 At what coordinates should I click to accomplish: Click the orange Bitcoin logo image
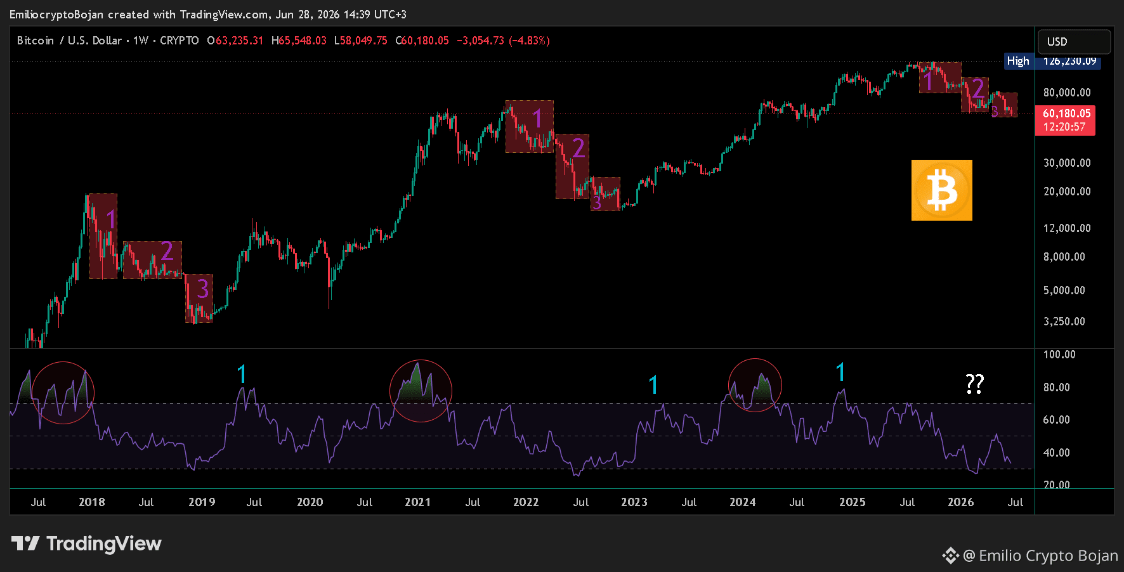coord(942,190)
